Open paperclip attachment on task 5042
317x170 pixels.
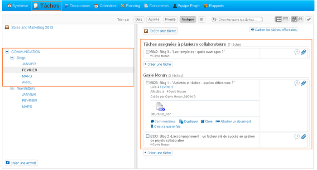[x=303, y=52]
